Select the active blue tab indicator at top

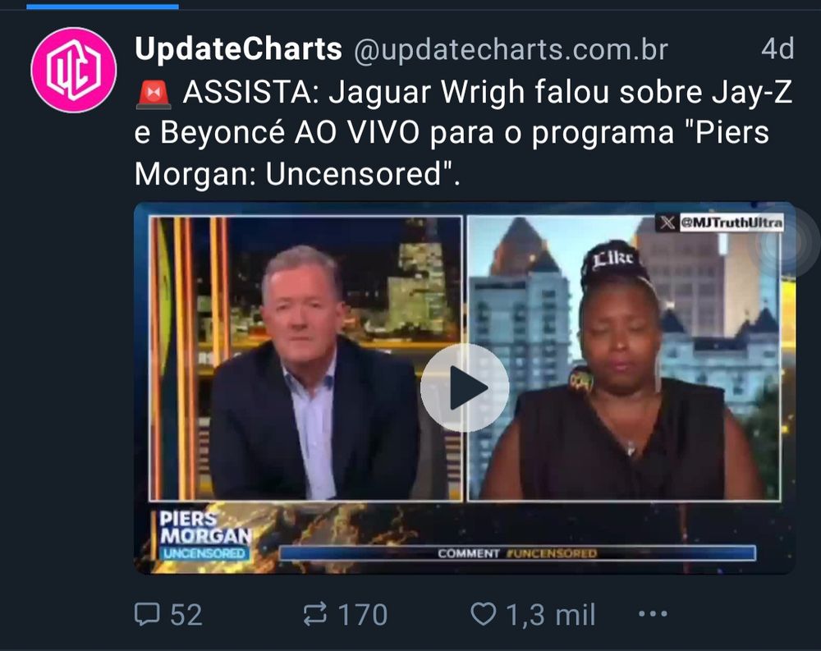point(103,7)
